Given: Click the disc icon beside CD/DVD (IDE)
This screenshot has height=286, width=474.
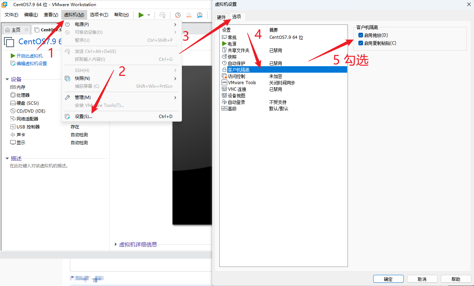Looking at the screenshot, I should [13, 111].
